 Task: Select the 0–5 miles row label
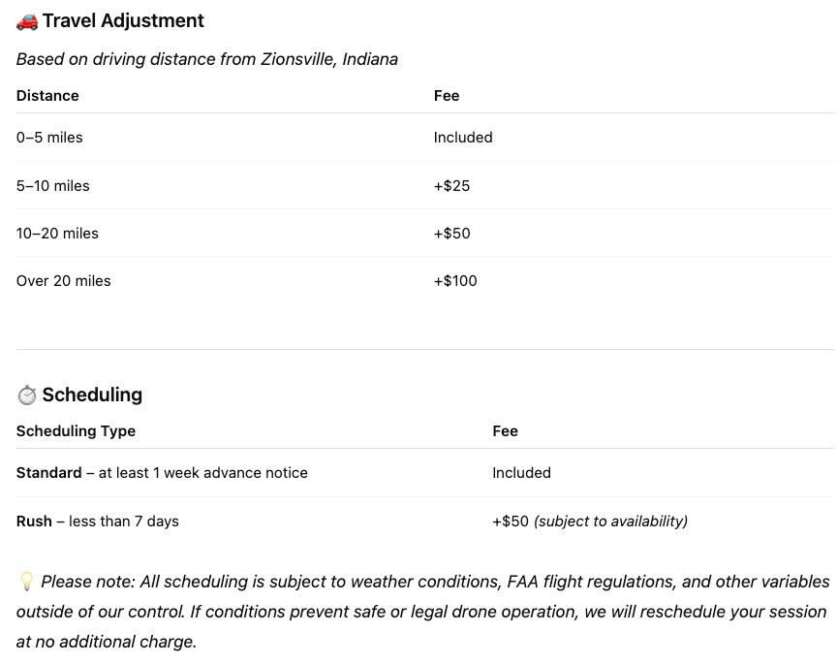pos(49,138)
